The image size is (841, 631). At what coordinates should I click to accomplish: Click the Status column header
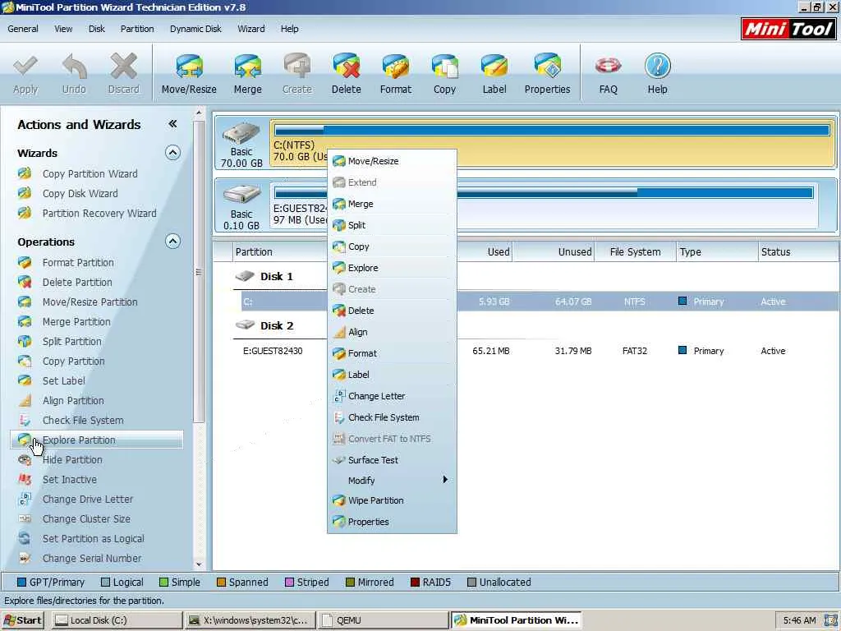(797, 251)
